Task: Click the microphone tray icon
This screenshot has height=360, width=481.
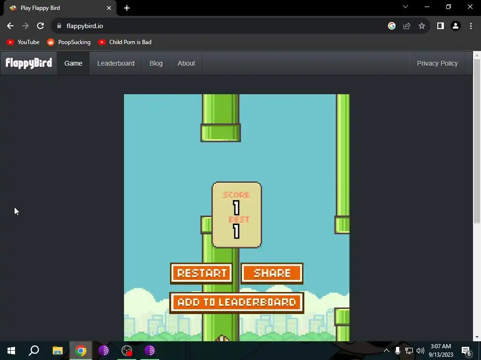Action: [x=397, y=351]
